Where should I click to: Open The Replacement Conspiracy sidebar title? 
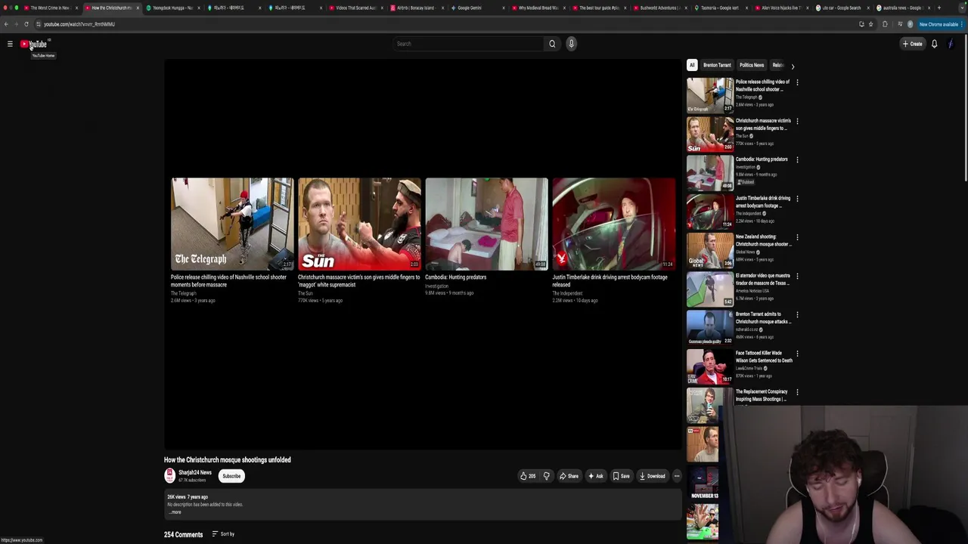pyautogui.click(x=762, y=395)
